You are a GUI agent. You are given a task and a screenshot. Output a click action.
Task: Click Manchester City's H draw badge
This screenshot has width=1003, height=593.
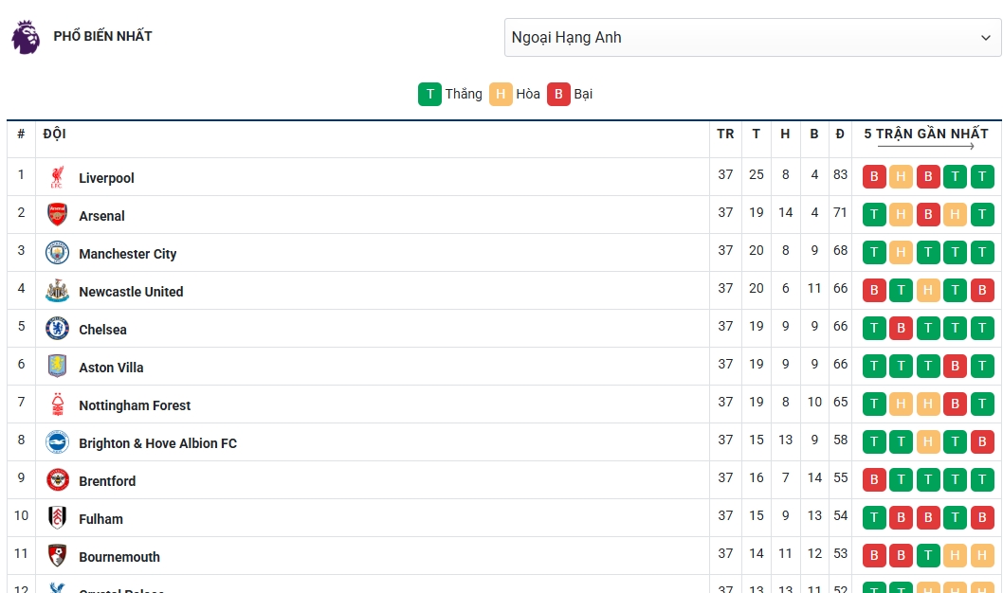coord(901,252)
